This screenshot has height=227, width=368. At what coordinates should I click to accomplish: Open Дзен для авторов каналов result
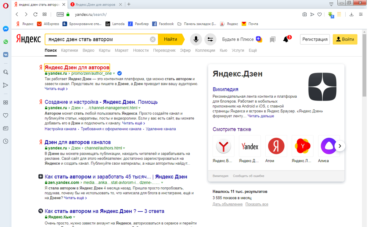coord(78,142)
